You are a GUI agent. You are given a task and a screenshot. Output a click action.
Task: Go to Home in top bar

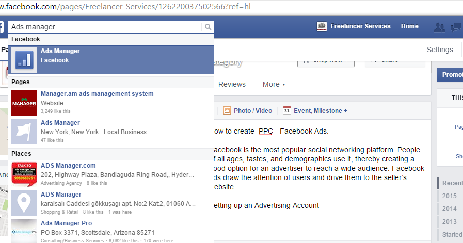pyautogui.click(x=409, y=27)
